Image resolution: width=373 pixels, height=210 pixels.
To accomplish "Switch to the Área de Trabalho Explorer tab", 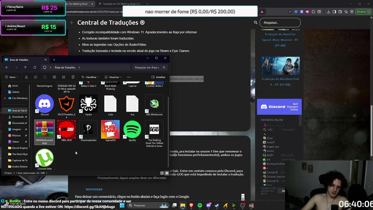I will 26,60.
